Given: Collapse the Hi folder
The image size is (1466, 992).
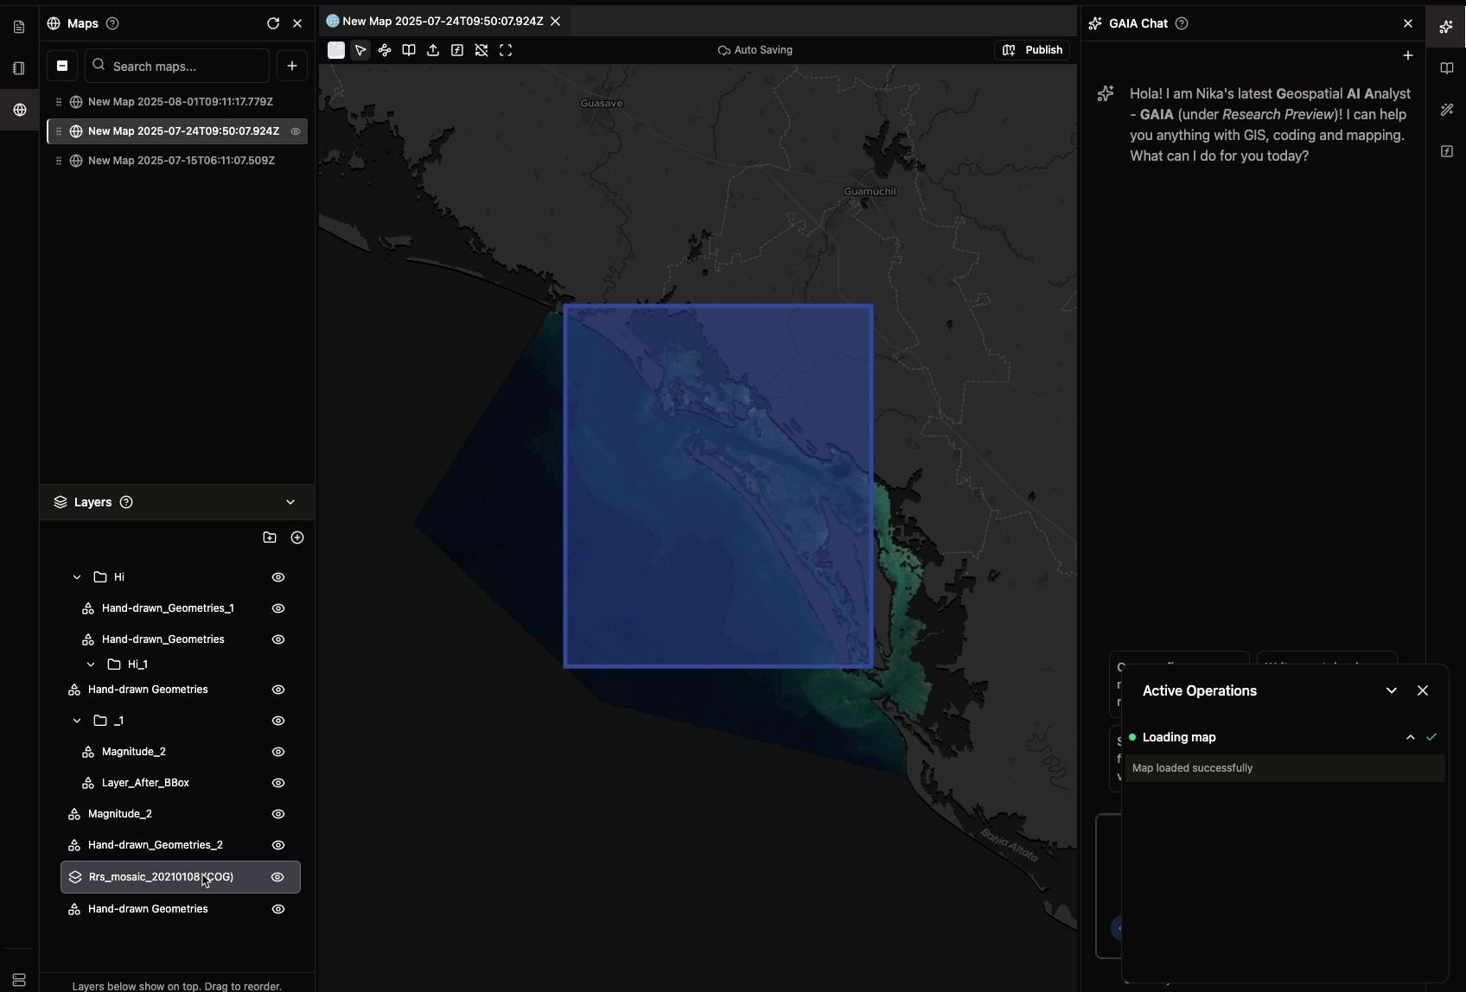Looking at the screenshot, I should click(77, 577).
